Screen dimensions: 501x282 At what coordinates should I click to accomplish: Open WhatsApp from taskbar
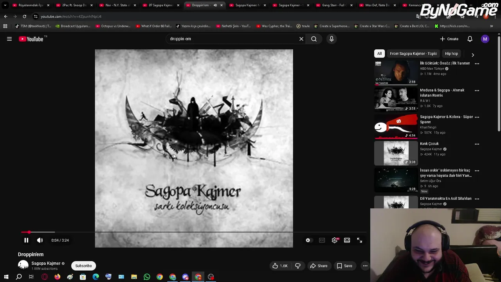[x=147, y=277]
